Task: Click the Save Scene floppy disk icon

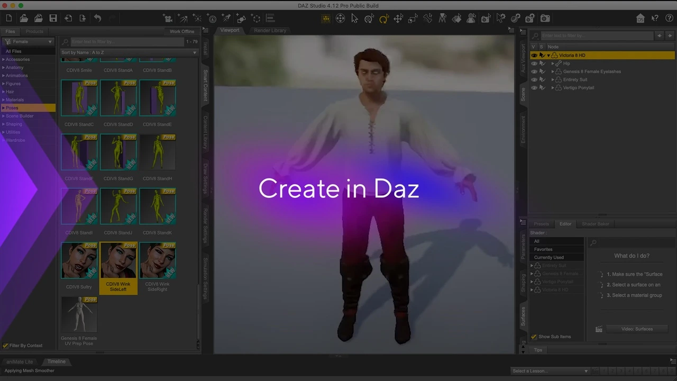Action: 53,19
